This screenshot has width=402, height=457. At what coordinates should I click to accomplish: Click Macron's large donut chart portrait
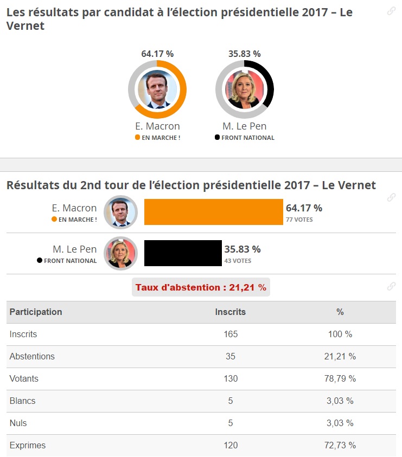click(157, 89)
